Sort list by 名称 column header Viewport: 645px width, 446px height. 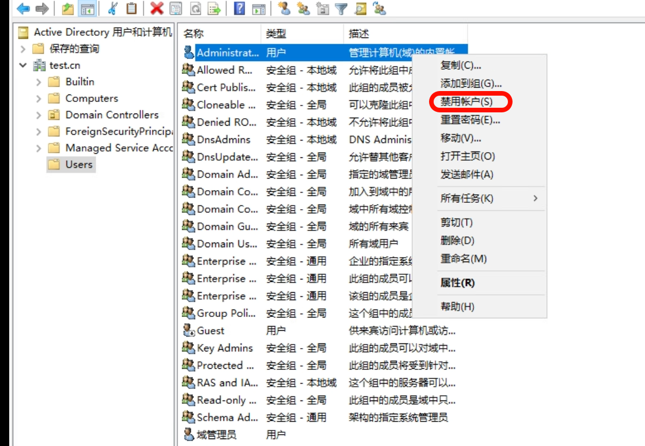pos(219,33)
